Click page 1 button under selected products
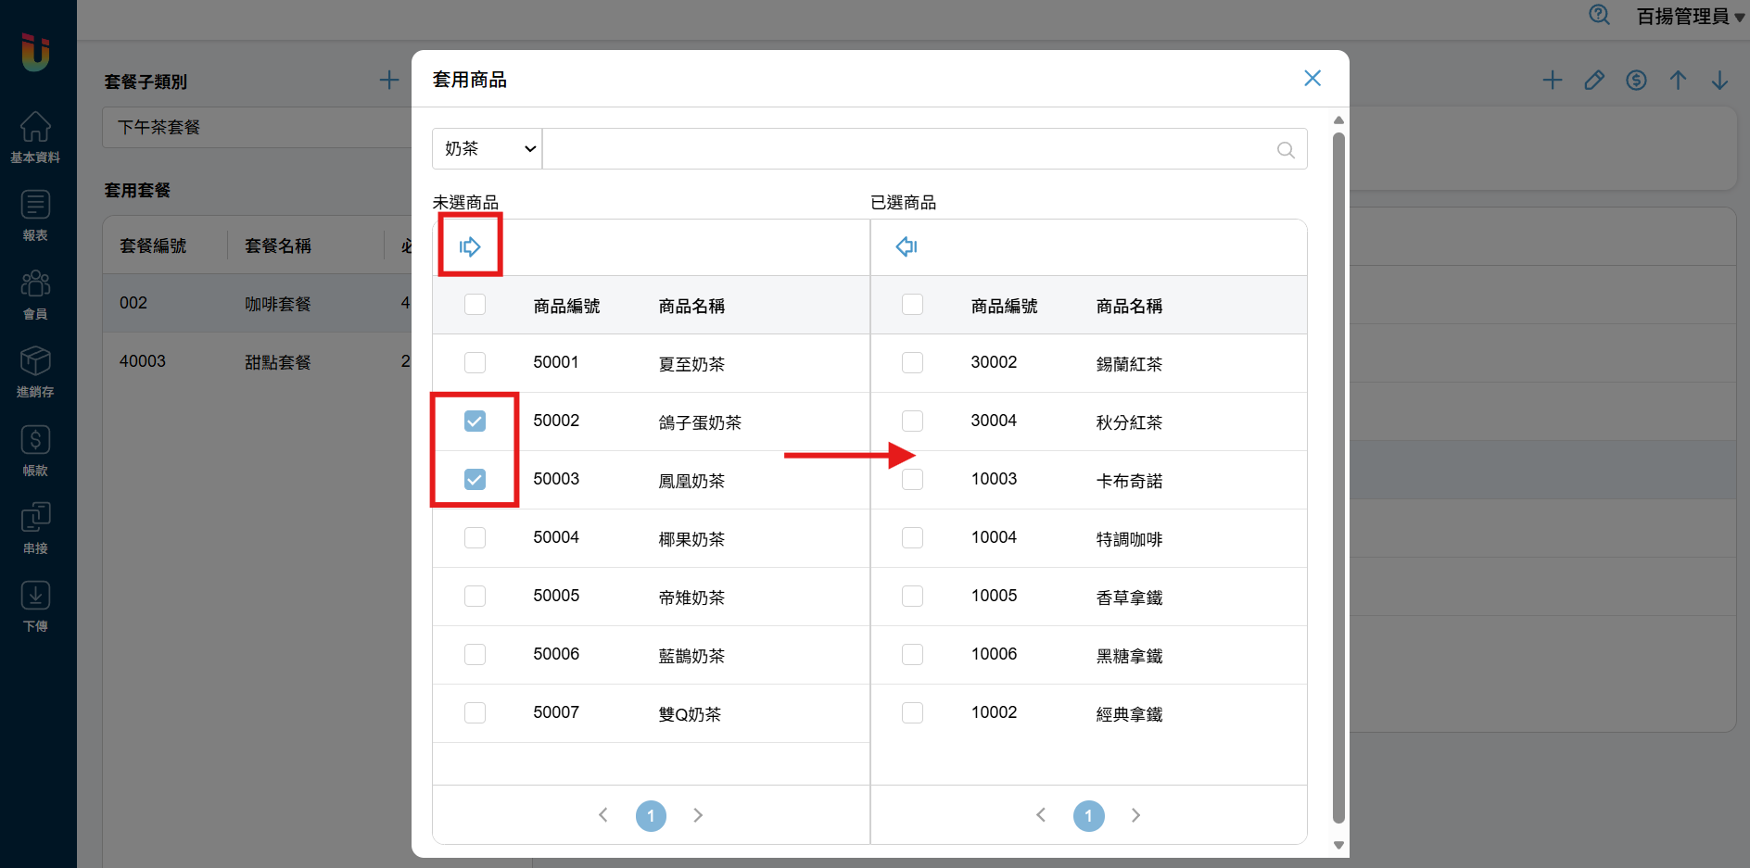 [x=1088, y=815]
